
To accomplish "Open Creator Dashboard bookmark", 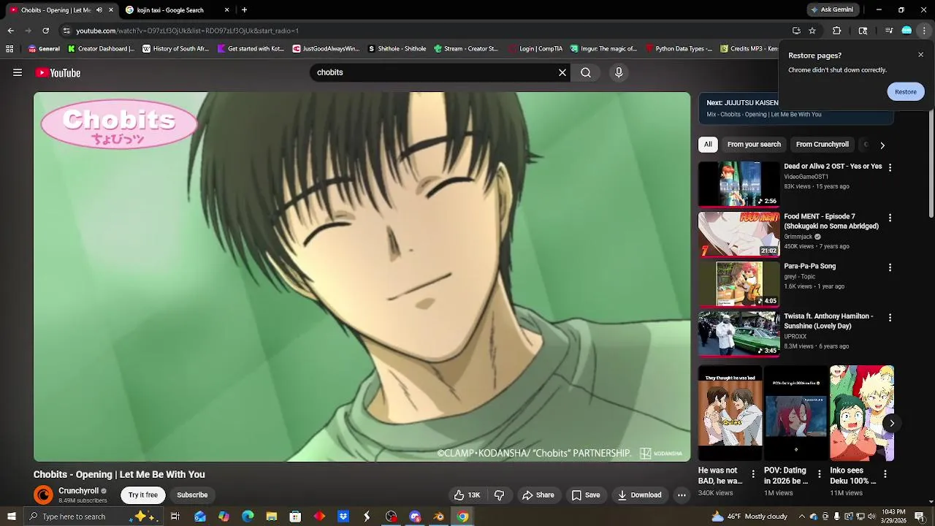I will (101, 49).
